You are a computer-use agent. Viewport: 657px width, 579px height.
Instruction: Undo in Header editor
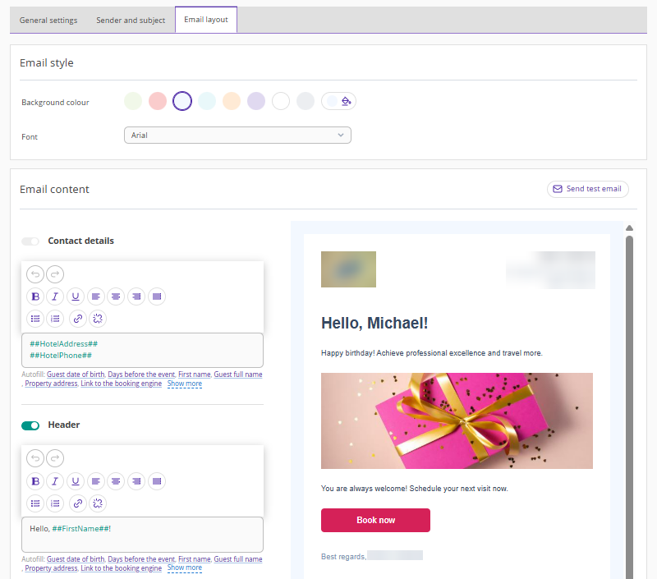point(35,458)
